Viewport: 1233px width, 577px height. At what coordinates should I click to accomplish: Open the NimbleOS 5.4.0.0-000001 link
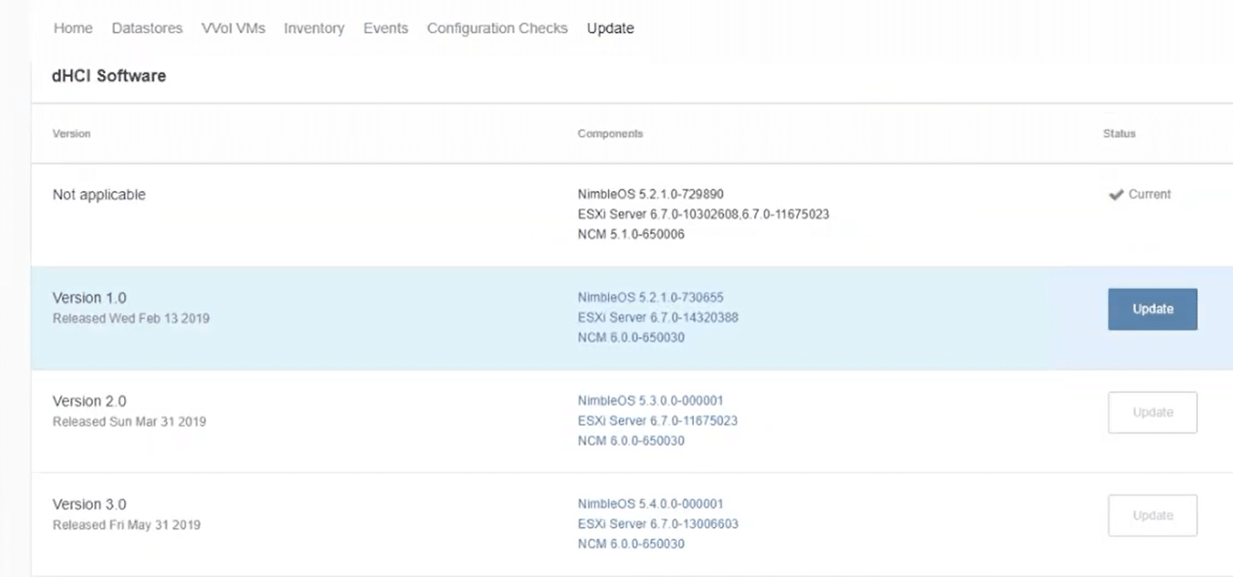click(651, 504)
